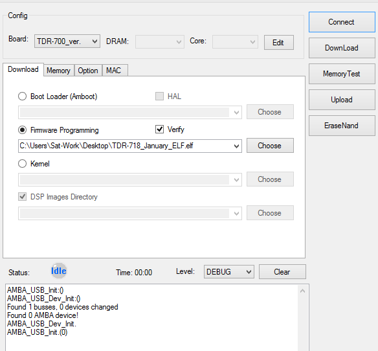Choose a firmware file with Choose button
378x351 pixels.
click(x=270, y=146)
